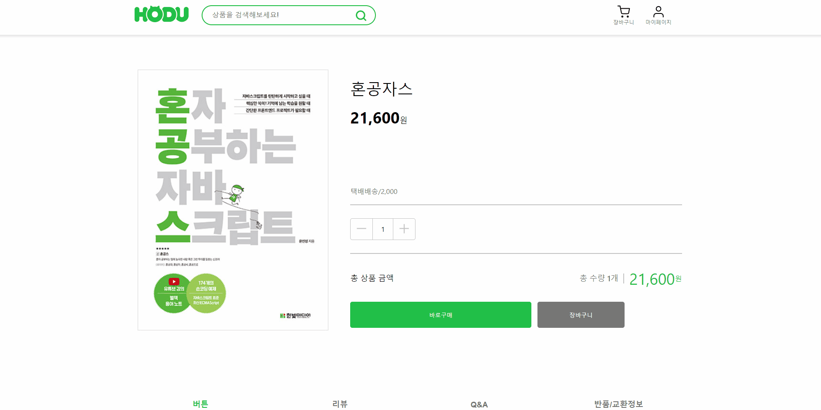This screenshot has height=410, width=821.
Task: Click the 택배배송/2,000 shipping info text
Action: [373, 191]
